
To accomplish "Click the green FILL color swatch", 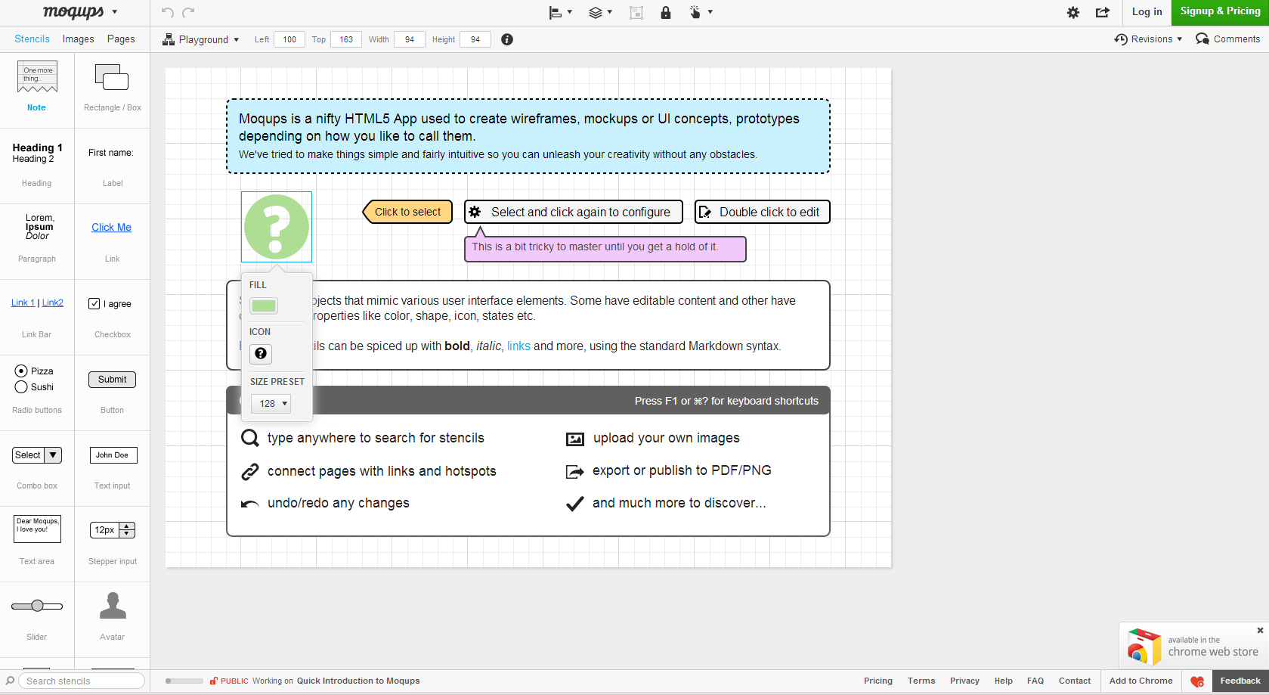I will [264, 306].
